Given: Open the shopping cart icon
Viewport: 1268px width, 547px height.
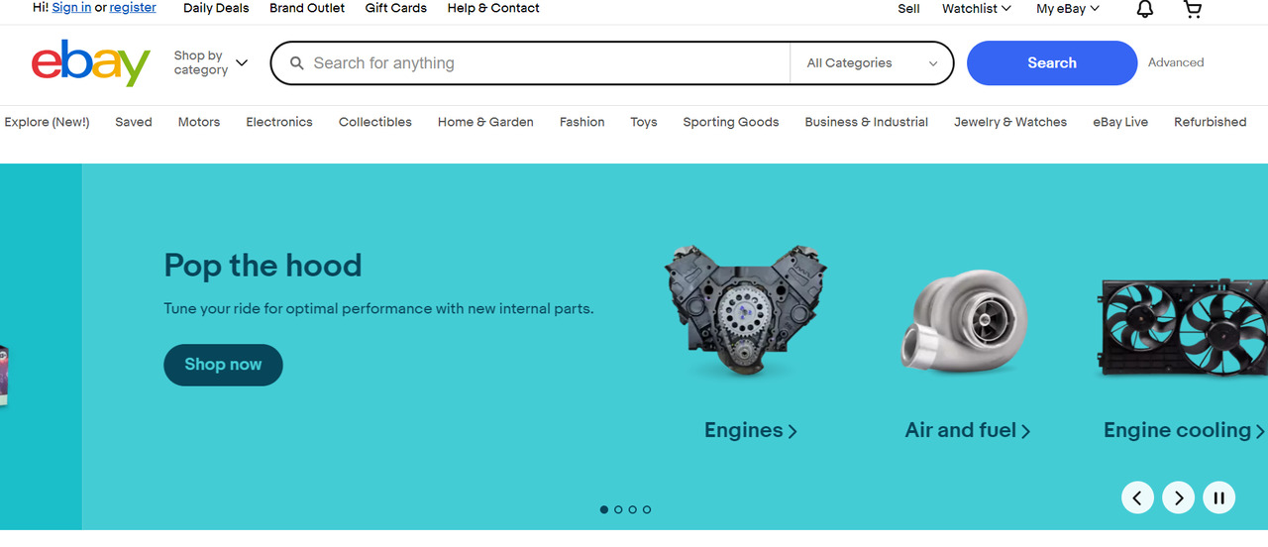Looking at the screenshot, I should coord(1193,9).
